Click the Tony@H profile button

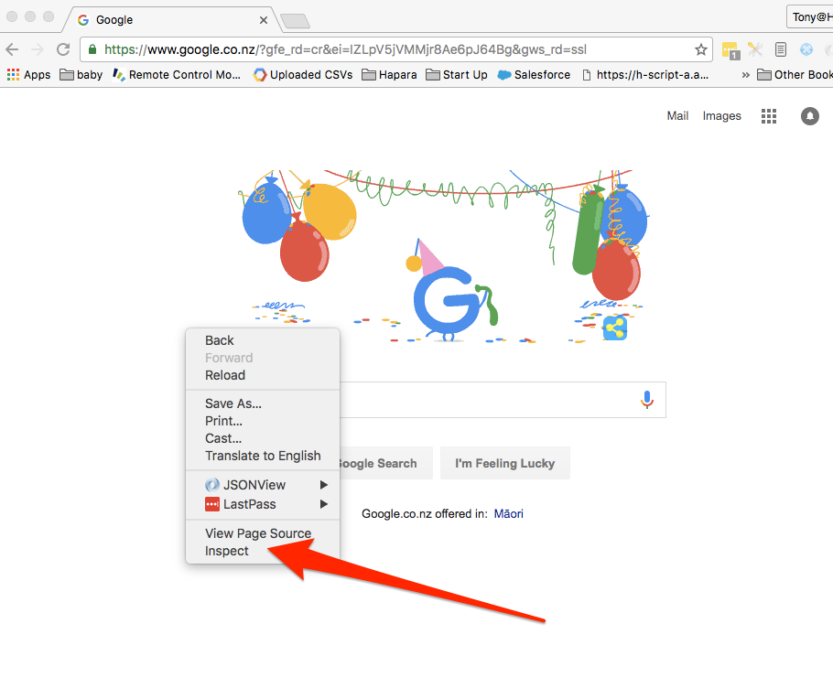coord(809,17)
